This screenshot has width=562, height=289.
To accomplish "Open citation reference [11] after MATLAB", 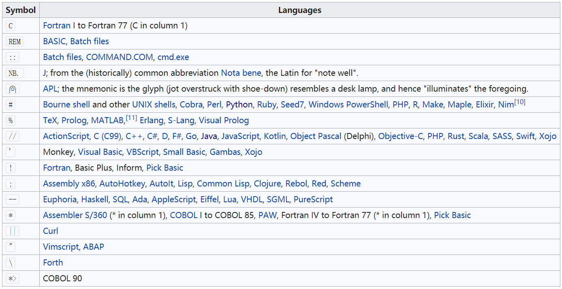I will pyautogui.click(x=131, y=118).
